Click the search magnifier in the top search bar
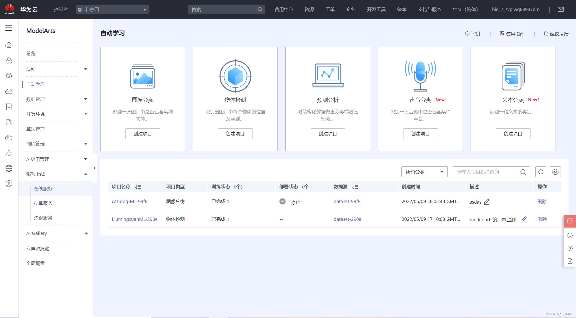This screenshot has height=318, width=576. click(260, 9)
